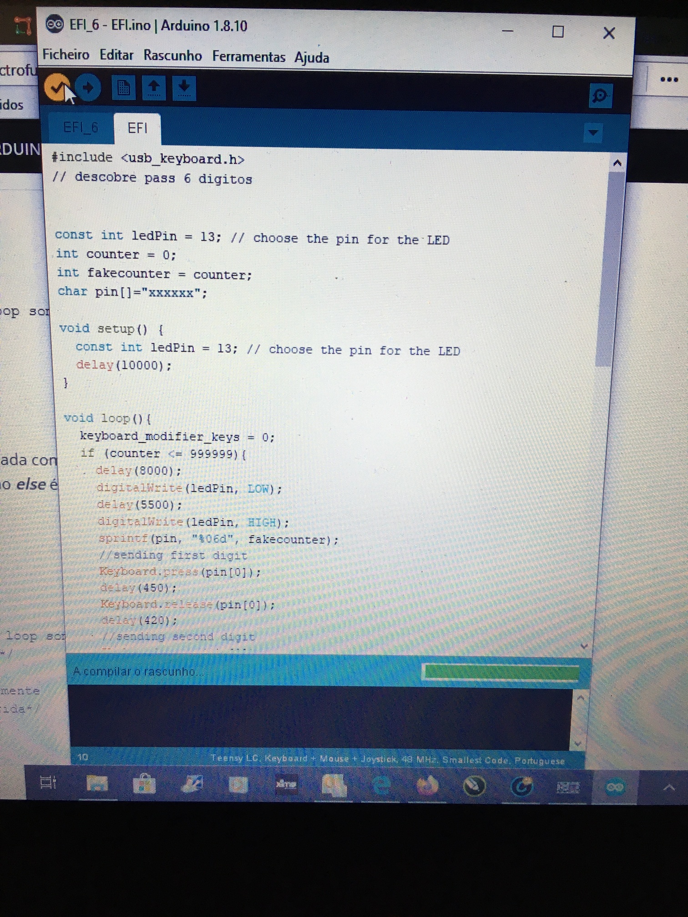Open Edge browser from the taskbar
Viewport: 688px width, 917px height.
(x=381, y=785)
